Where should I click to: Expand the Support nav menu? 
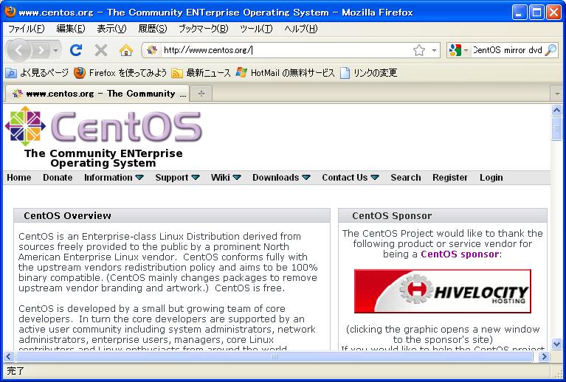[177, 178]
